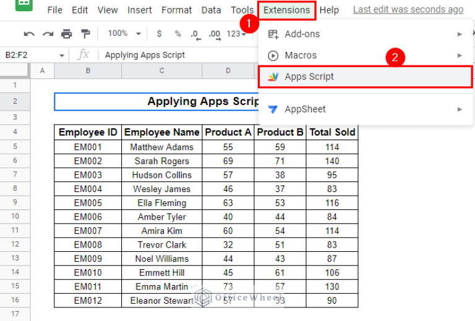This screenshot has width=475, height=321.
Task: Select column C header
Action: 162,71
